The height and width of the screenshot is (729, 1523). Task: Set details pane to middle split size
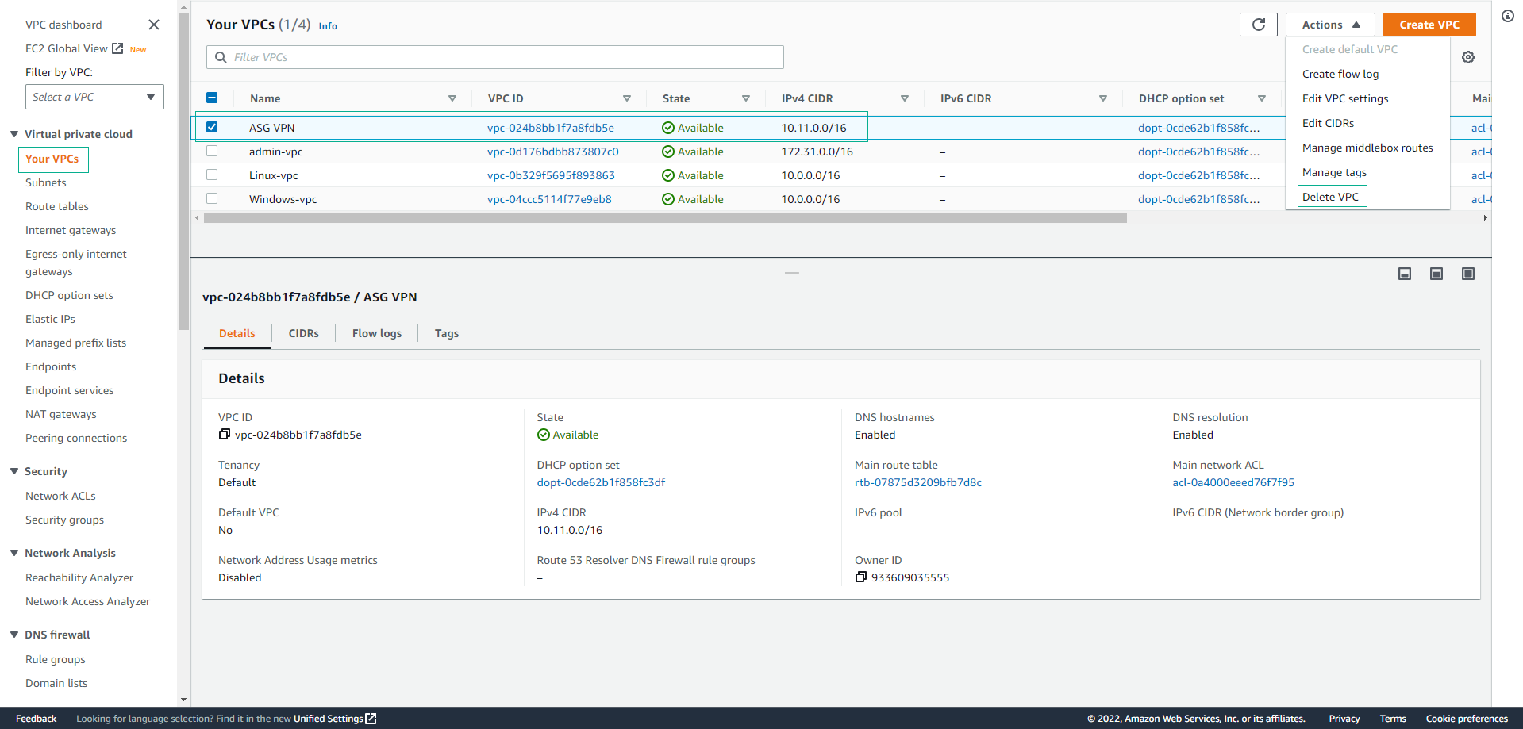[1436, 274]
